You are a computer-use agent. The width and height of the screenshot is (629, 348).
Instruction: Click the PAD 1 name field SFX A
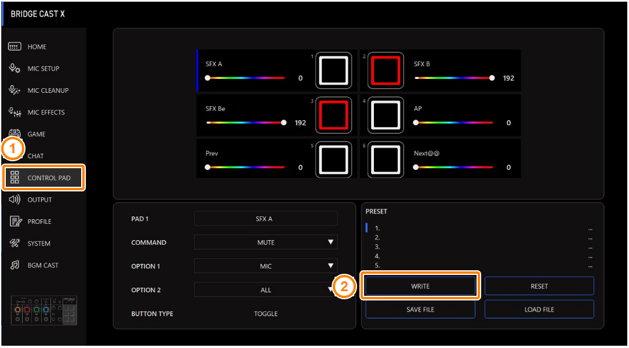[x=266, y=219]
